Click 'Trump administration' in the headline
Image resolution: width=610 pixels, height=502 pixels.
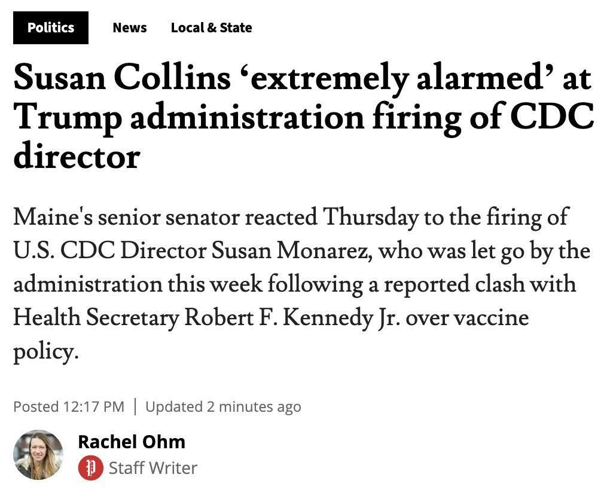[x=188, y=118]
